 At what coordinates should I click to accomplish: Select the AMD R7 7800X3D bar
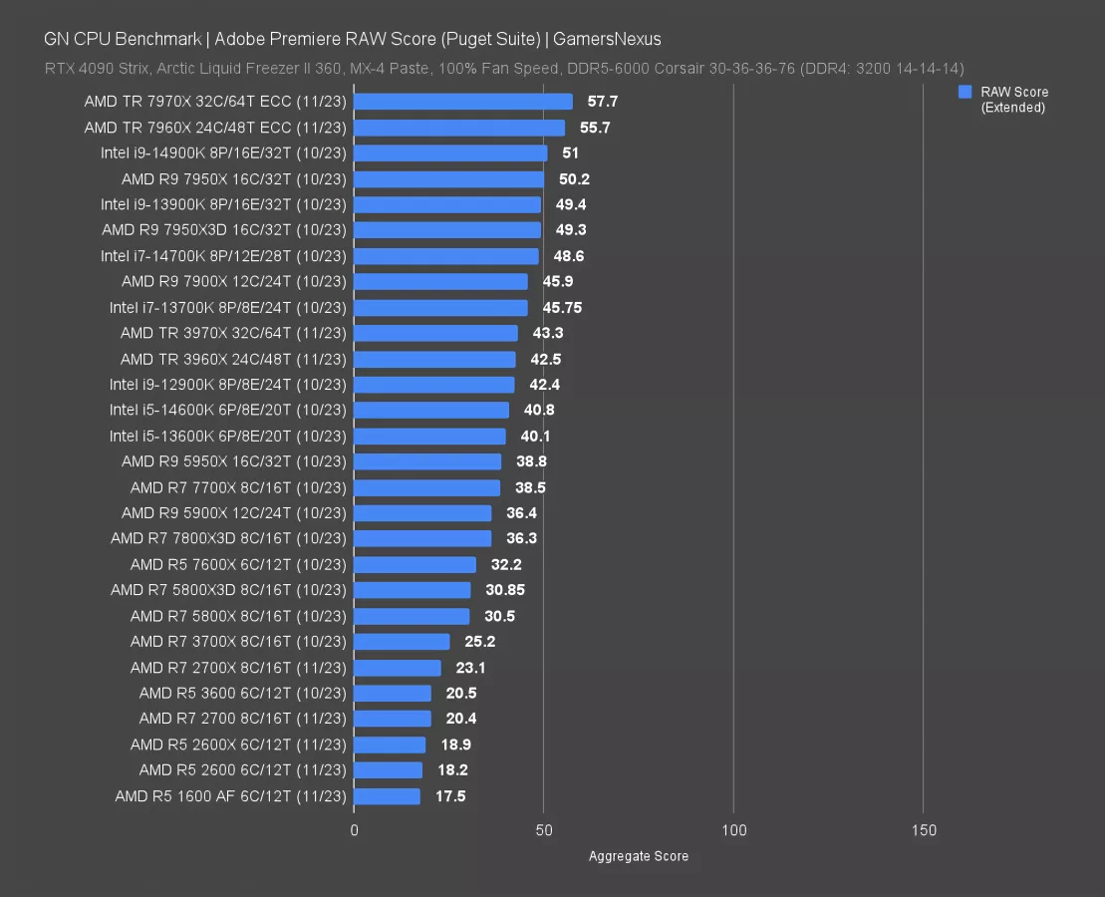coord(422,539)
